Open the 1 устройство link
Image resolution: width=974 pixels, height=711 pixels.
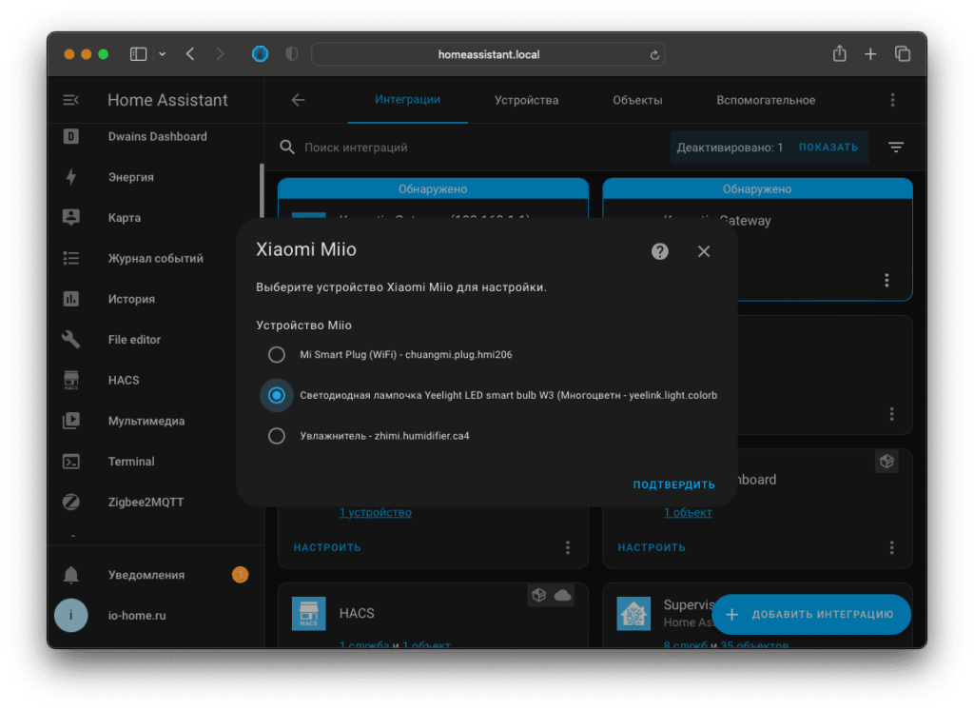pos(375,513)
